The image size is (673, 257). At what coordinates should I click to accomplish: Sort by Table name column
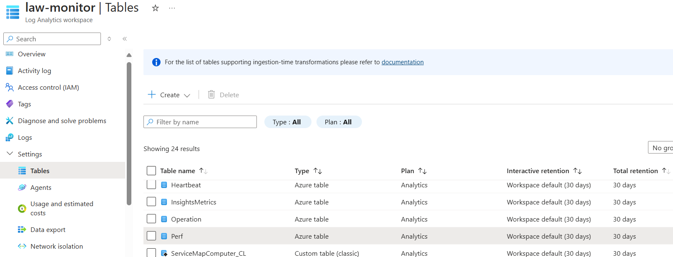point(203,171)
